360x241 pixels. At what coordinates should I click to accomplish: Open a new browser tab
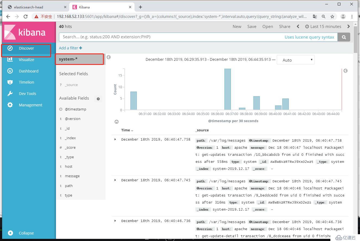click(140, 7)
